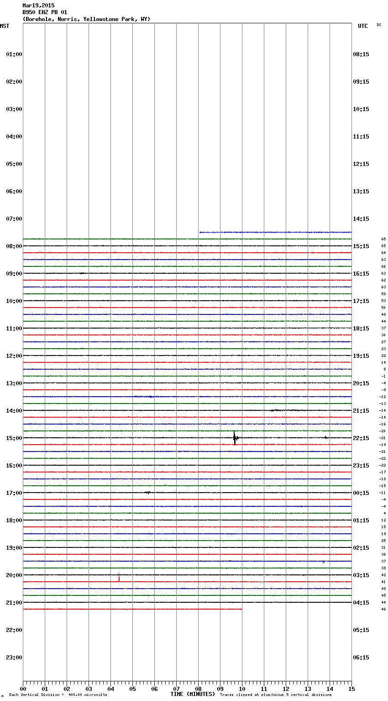Select the 01:00 MST time label
Image resolution: width=388 pixels, height=701 pixels.
click(x=14, y=54)
